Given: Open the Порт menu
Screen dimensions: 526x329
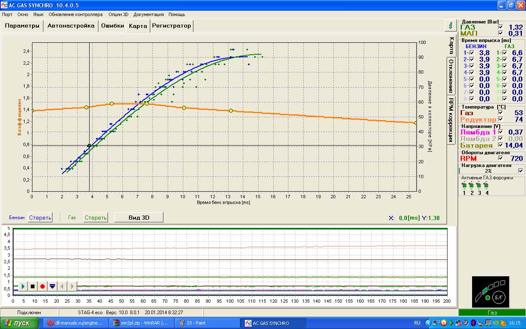Looking at the screenshot, I should tap(7, 14).
